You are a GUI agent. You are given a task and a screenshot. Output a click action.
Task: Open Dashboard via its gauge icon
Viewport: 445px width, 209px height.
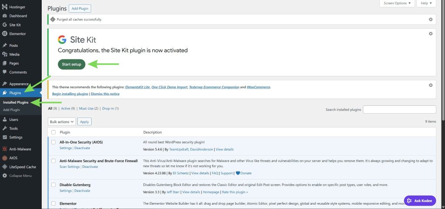[x=4, y=16]
